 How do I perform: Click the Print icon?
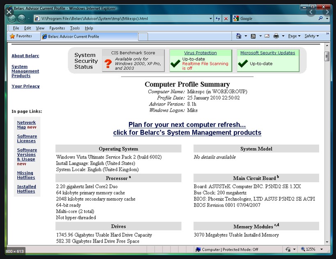[x=276, y=36]
